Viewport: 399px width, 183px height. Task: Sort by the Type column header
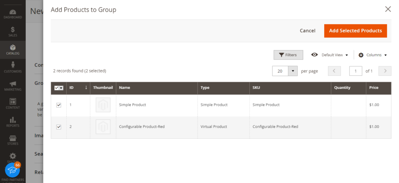point(223,88)
